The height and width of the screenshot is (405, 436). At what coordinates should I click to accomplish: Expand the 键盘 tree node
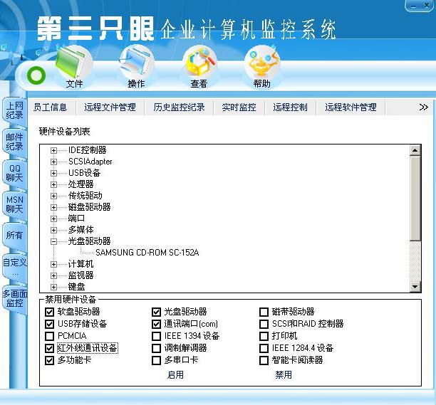point(53,288)
